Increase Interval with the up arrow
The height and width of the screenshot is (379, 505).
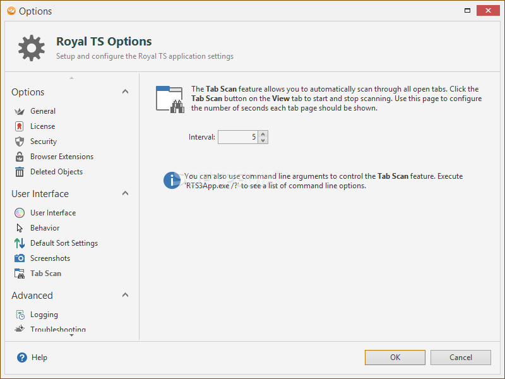pos(263,134)
